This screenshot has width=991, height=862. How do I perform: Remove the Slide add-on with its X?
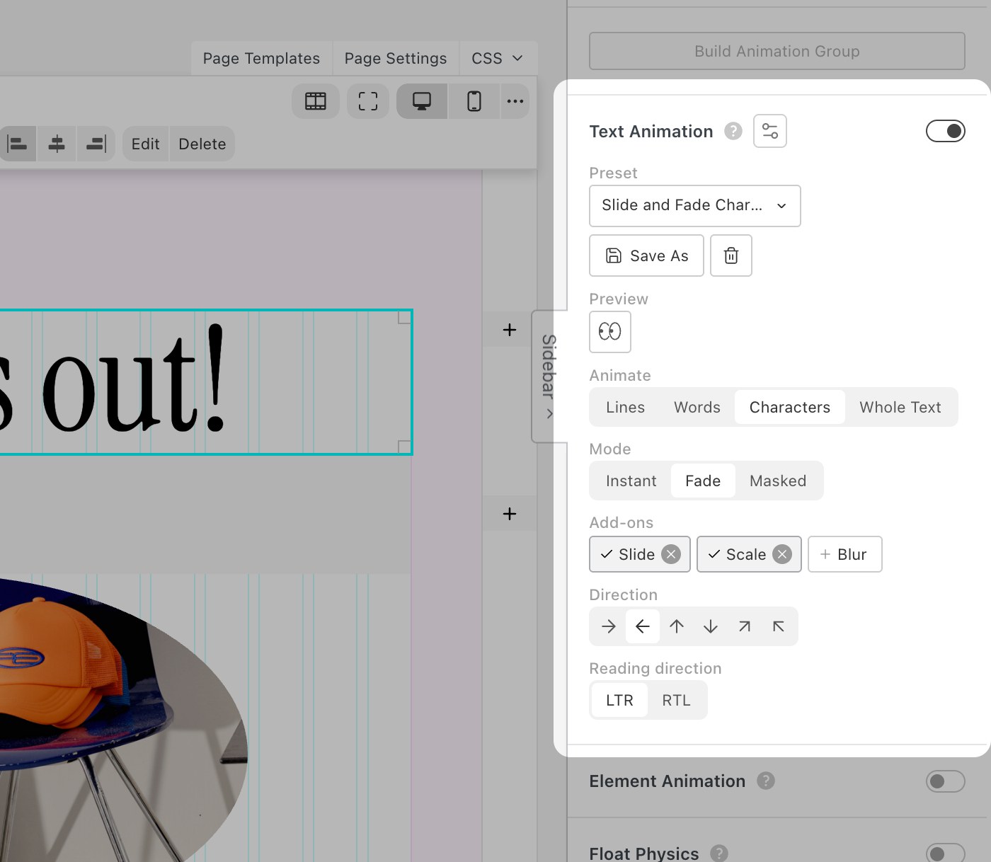click(671, 554)
